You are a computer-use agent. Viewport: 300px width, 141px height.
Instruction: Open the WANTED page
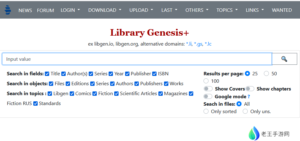point(282,10)
